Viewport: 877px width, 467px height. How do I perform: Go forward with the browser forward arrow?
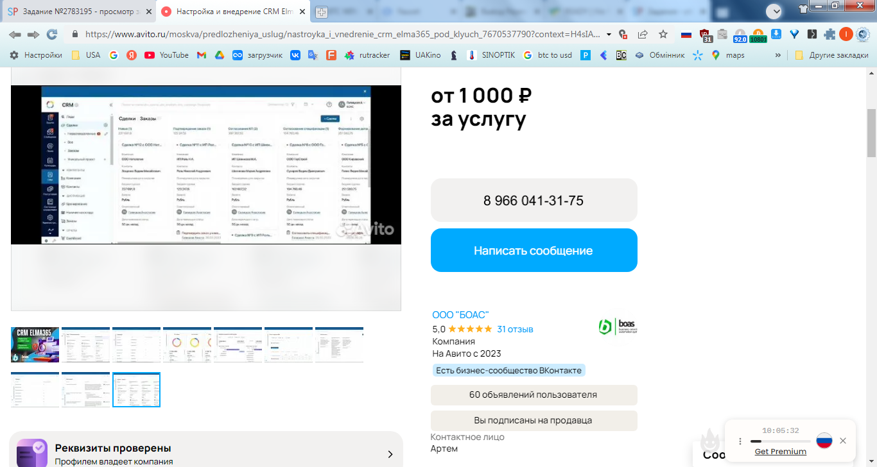pos(33,35)
